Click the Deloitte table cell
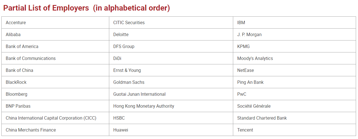 (121, 35)
